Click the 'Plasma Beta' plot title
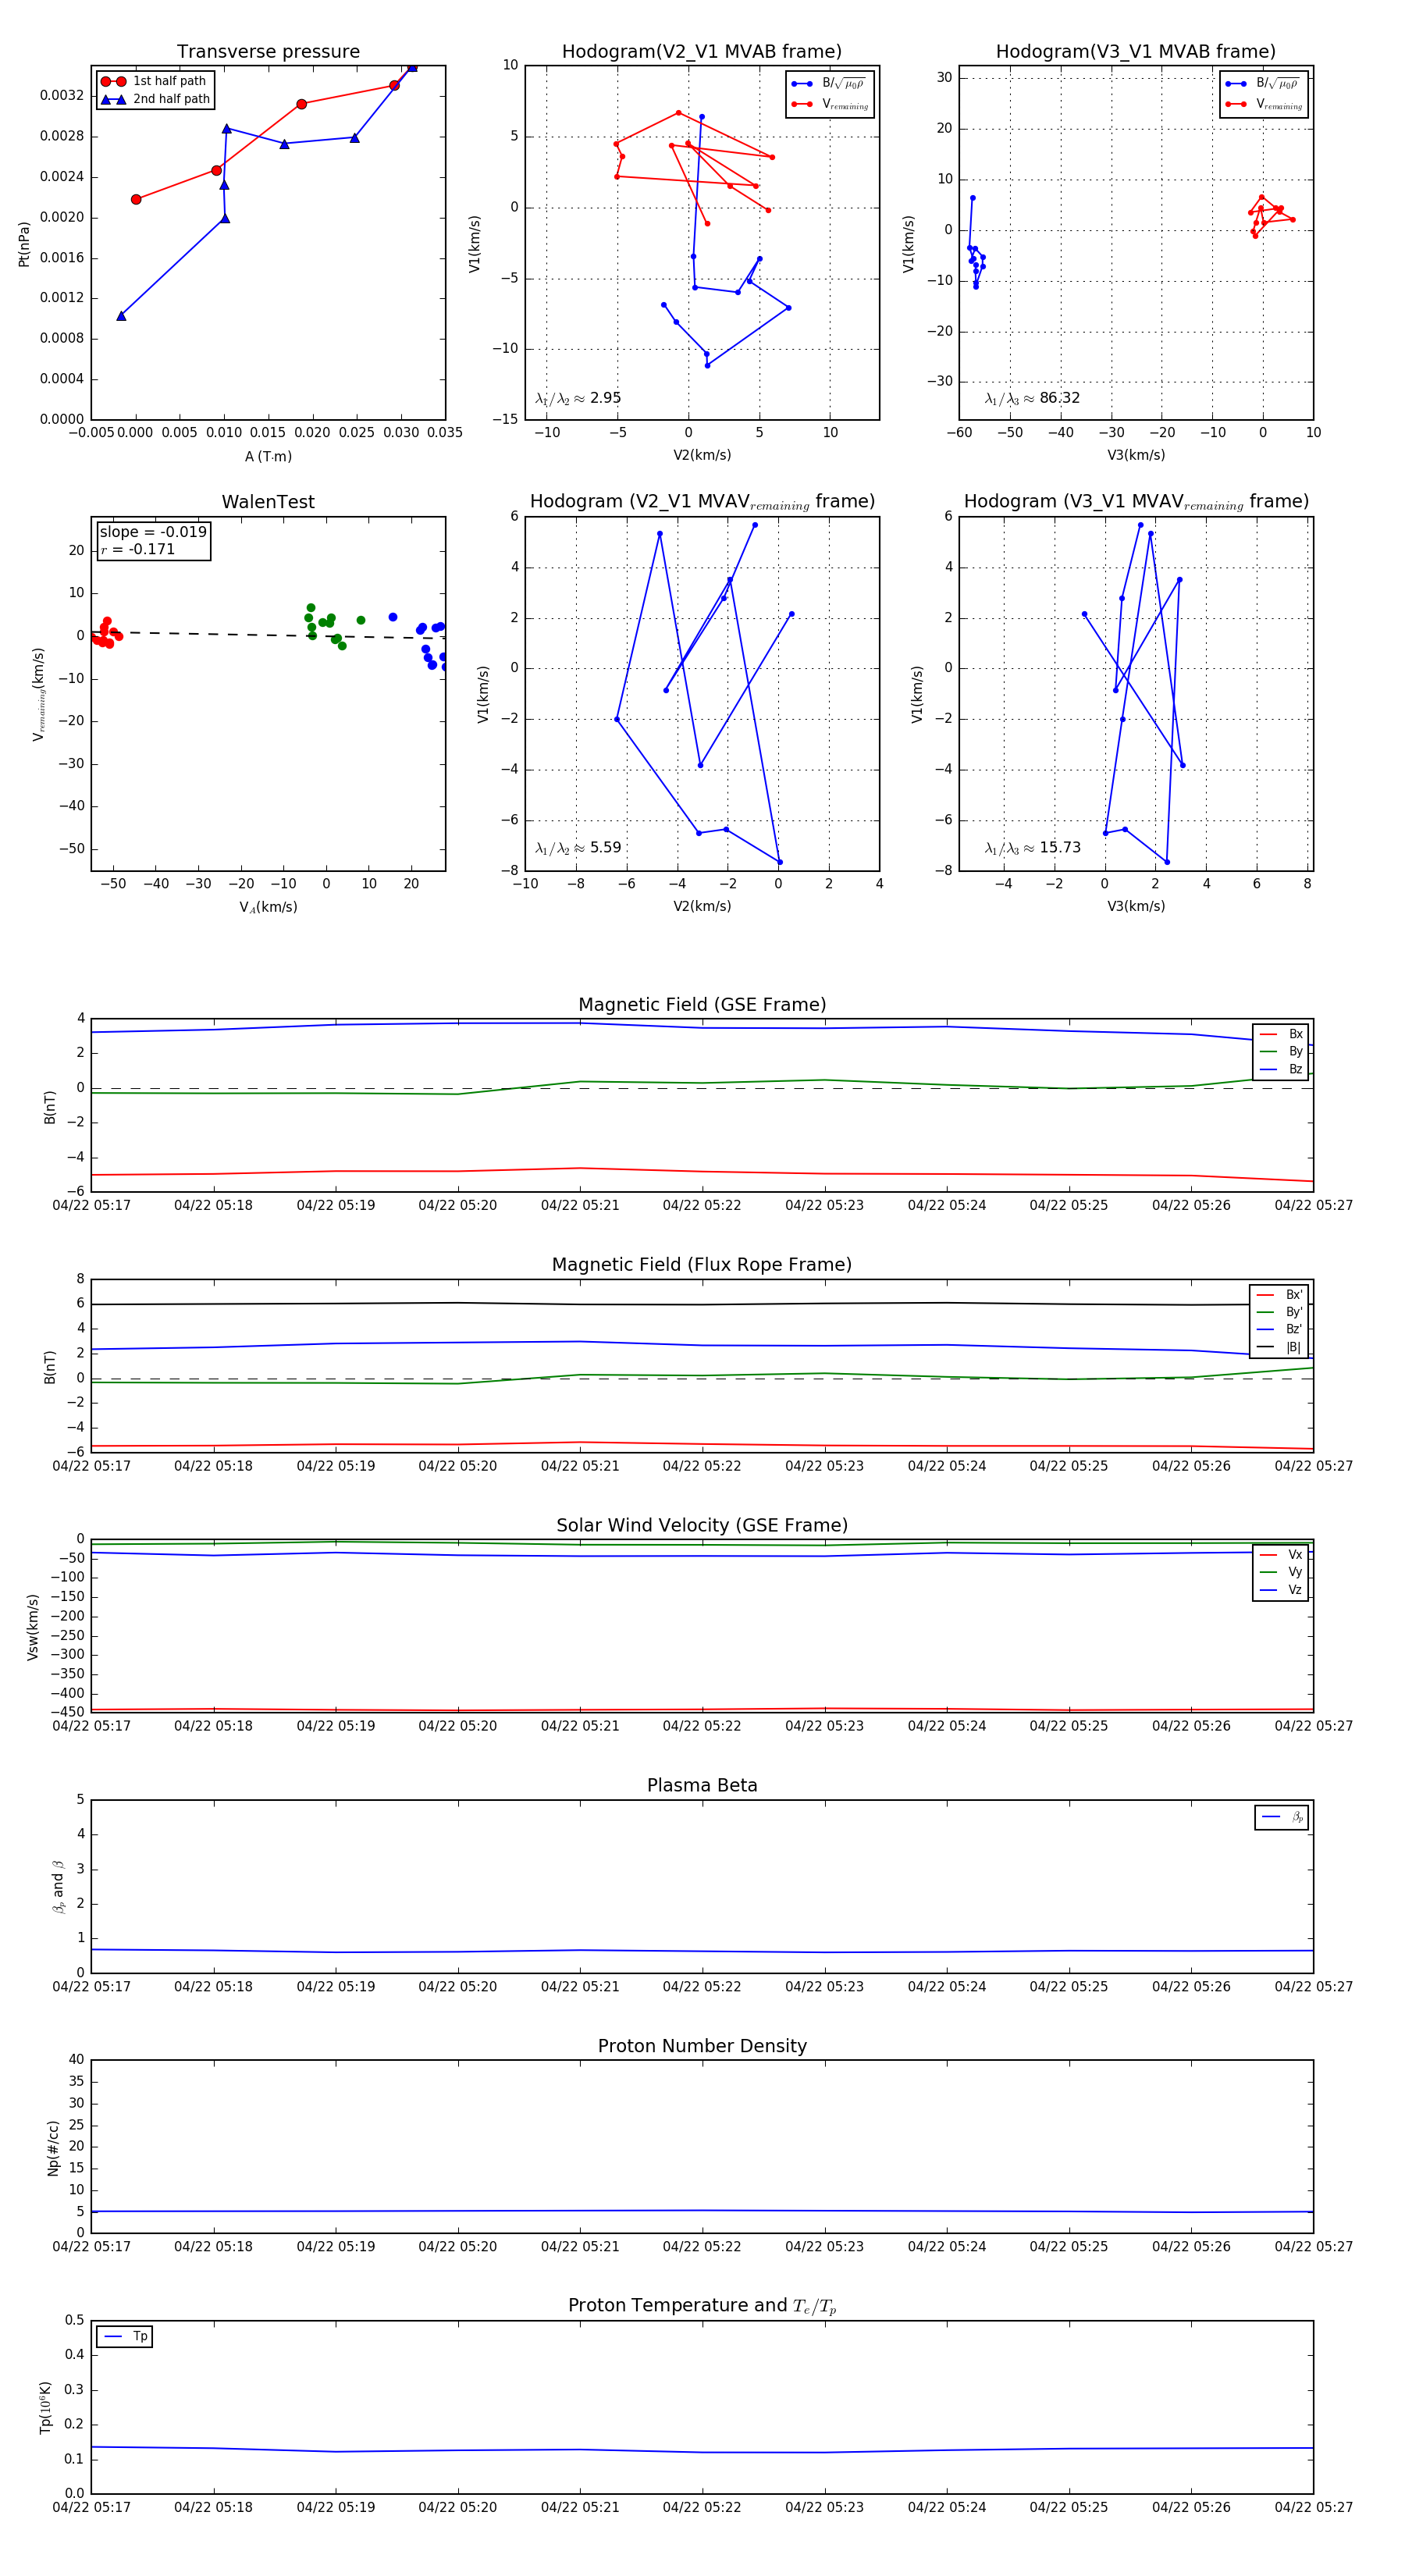 tap(702, 1786)
